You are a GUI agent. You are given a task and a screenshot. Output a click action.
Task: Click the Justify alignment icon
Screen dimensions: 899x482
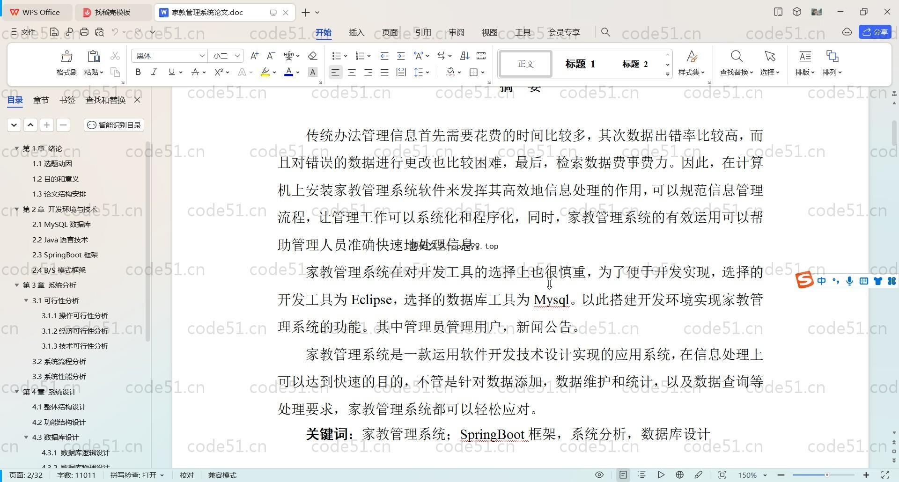(x=384, y=72)
